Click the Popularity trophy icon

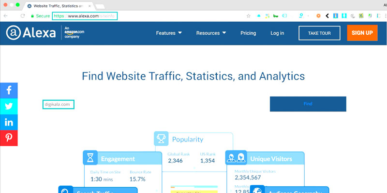[161, 138]
